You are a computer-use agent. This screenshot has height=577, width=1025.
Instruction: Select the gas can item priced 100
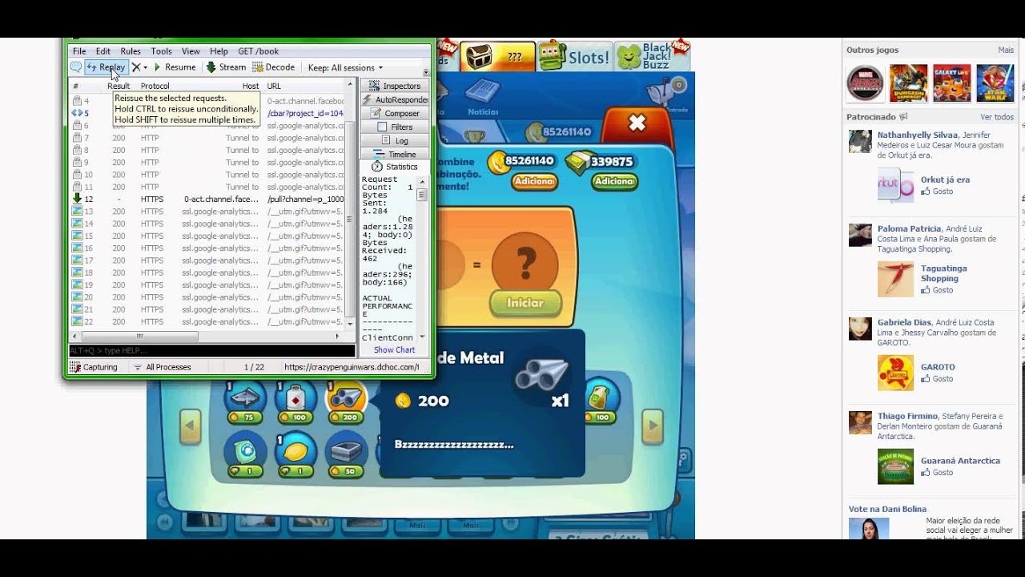point(295,401)
